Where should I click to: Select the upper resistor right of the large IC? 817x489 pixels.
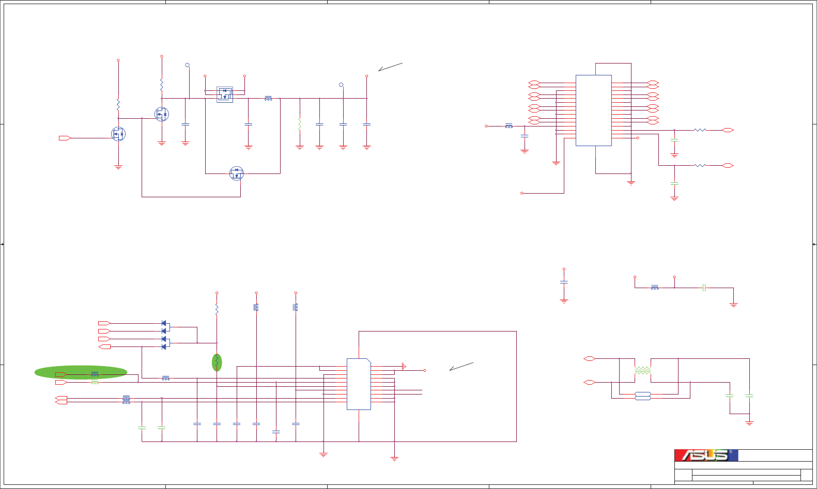[x=700, y=130]
